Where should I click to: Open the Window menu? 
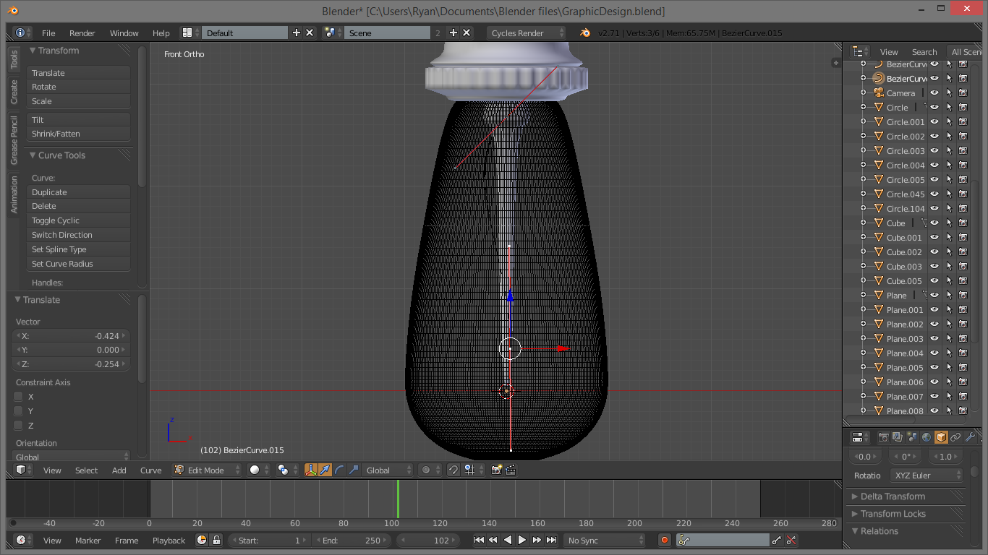(x=124, y=33)
